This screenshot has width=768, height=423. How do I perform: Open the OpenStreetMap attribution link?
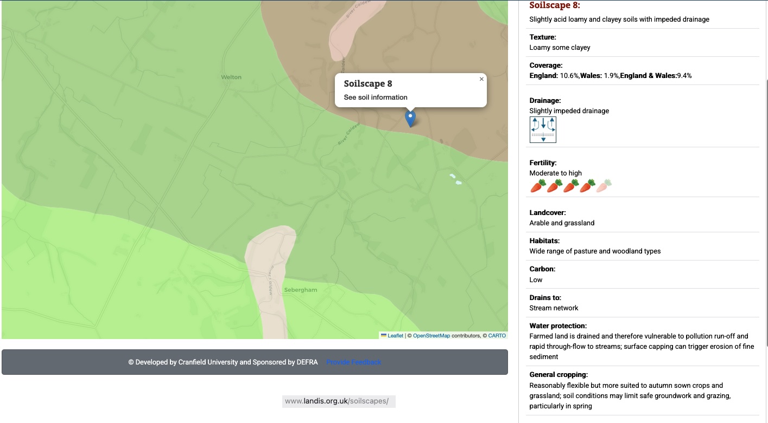tap(431, 336)
